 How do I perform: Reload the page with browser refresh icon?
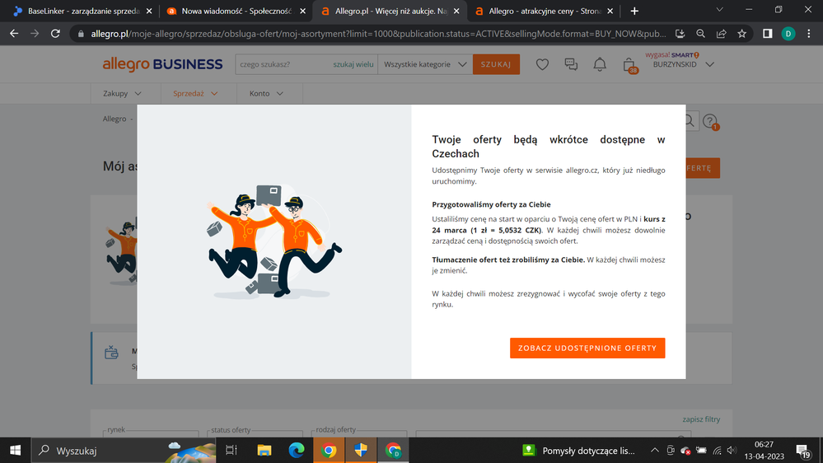tap(55, 34)
